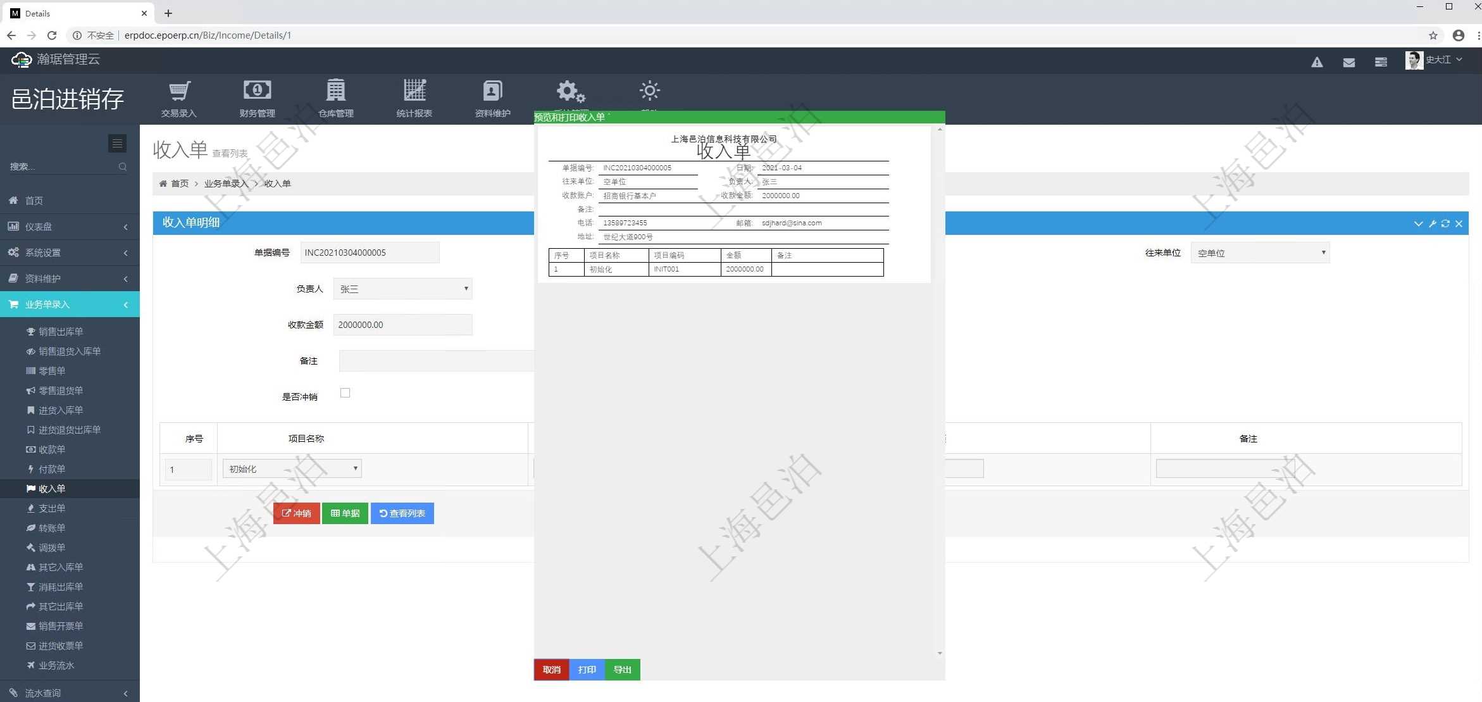The width and height of the screenshot is (1482, 702).
Task: Click the red 取消 button
Action: (x=551, y=670)
